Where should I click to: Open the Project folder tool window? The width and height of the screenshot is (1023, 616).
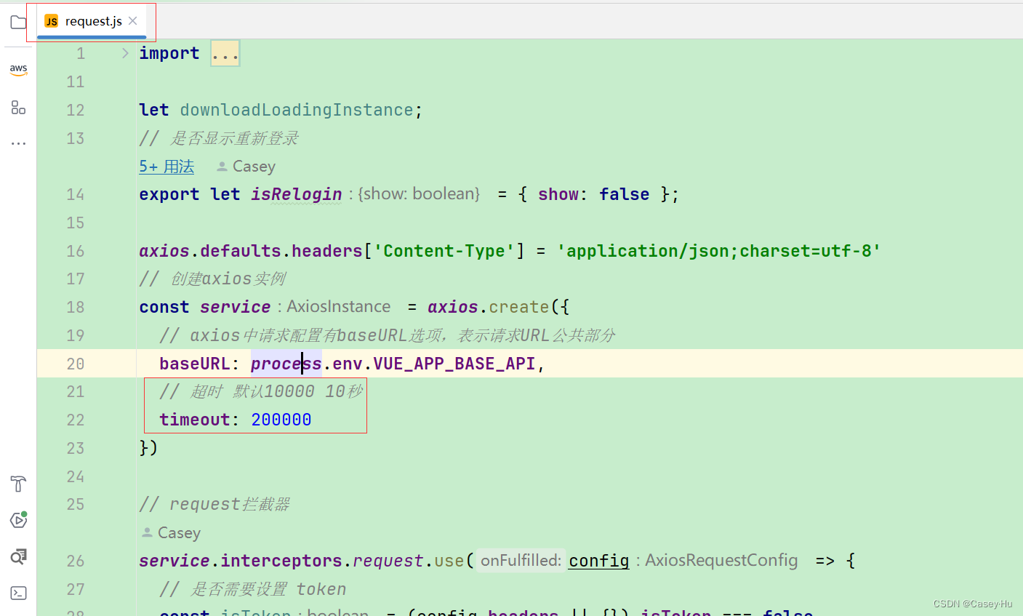18,22
